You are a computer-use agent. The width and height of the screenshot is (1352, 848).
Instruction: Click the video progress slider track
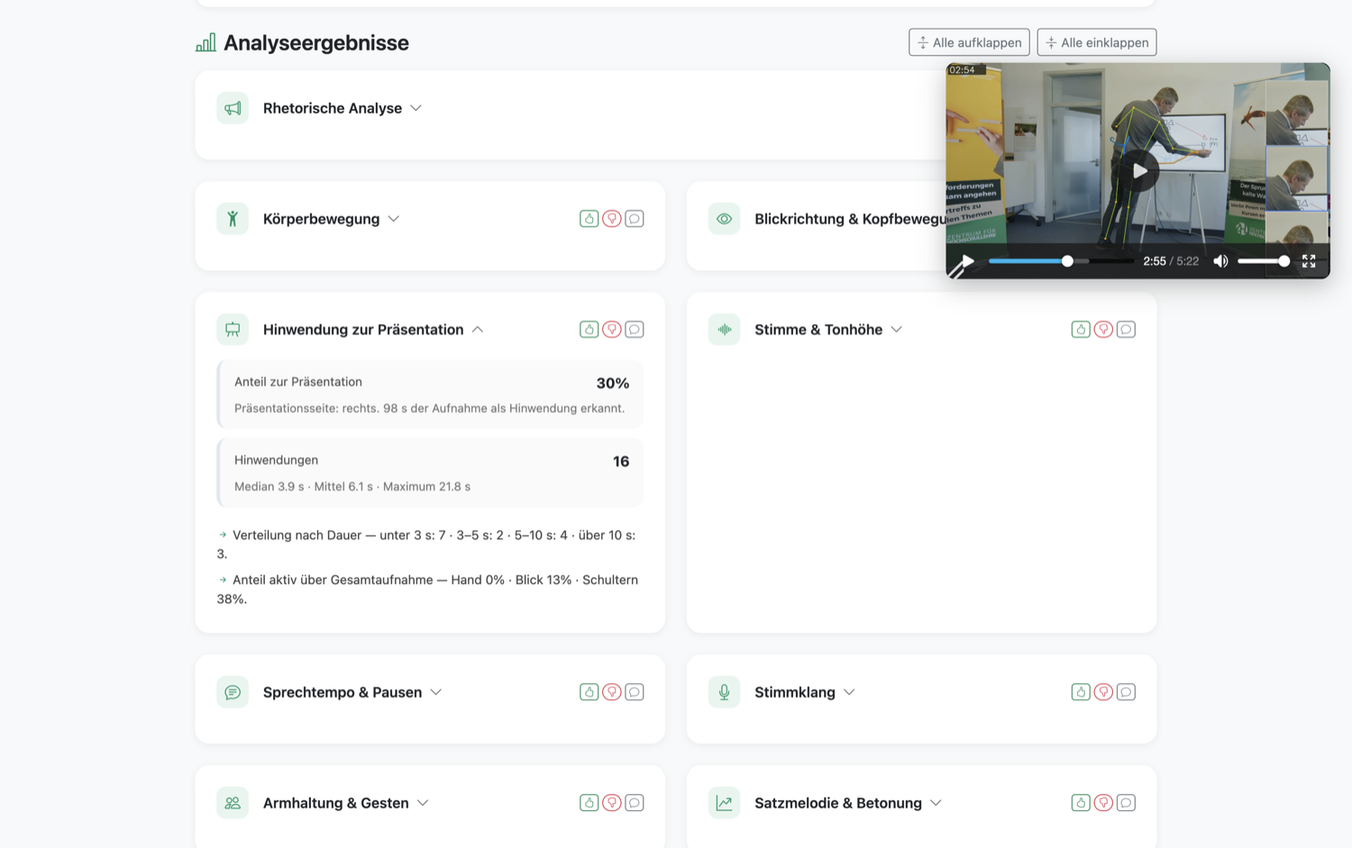point(1061,261)
